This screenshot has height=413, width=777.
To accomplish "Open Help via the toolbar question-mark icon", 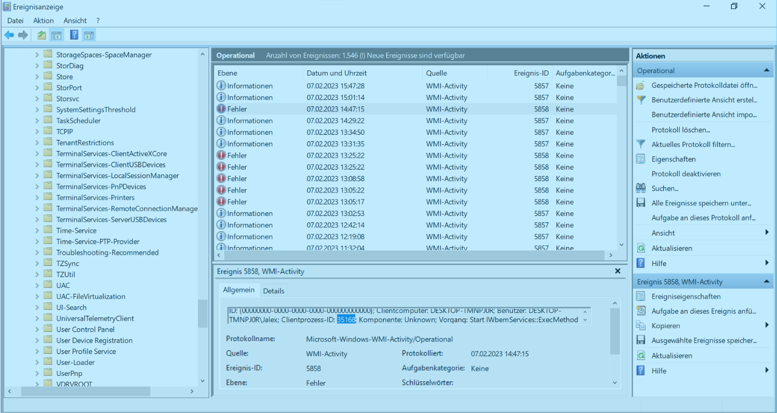I will coord(74,35).
